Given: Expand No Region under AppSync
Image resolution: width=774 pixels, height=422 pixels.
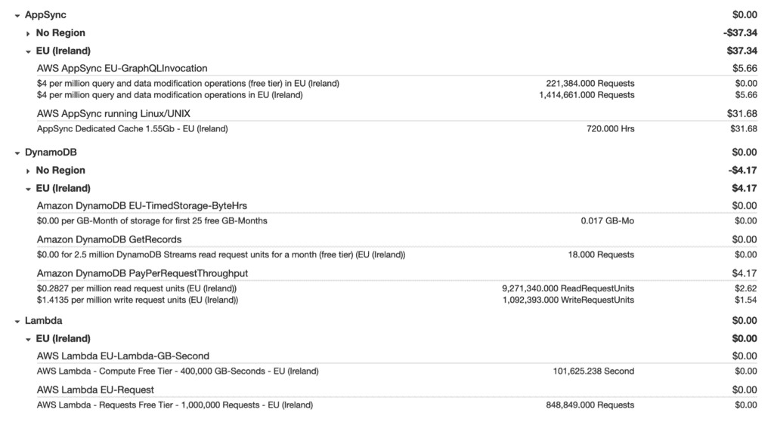Looking at the screenshot, I should point(28,33).
